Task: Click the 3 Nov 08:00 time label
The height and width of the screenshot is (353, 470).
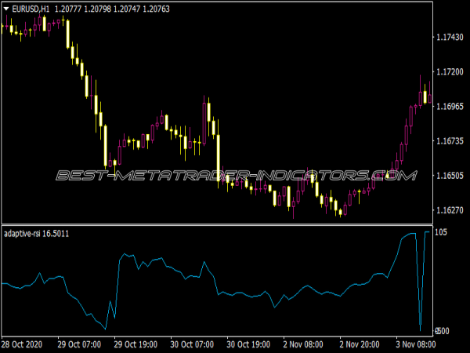Action: 416,344
